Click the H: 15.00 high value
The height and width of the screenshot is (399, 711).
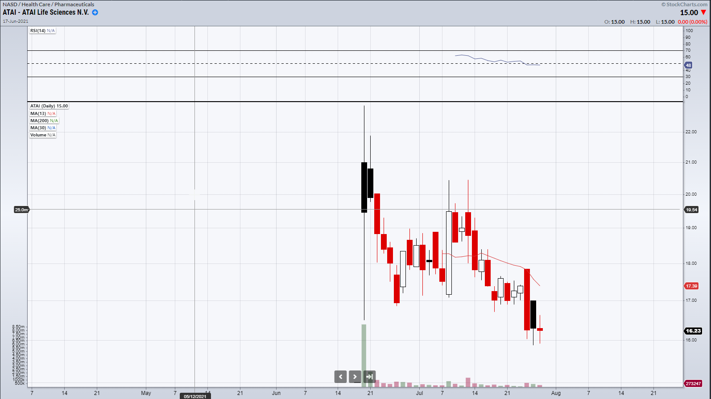tap(640, 22)
